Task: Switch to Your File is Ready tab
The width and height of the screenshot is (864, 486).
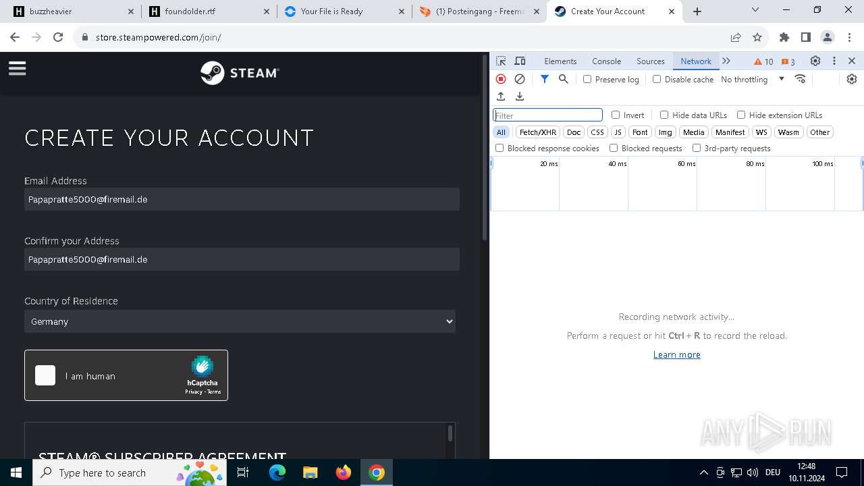Action: point(344,11)
